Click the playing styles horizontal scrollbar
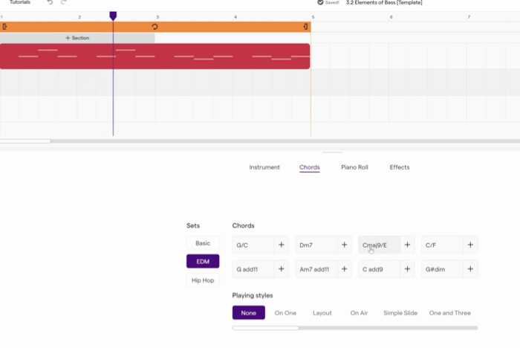This screenshot has height=348, width=520. 355,328
